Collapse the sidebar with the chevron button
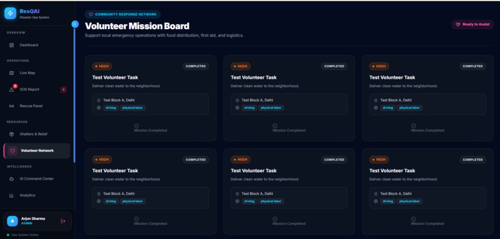This screenshot has width=500, height=239. [x=75, y=24]
